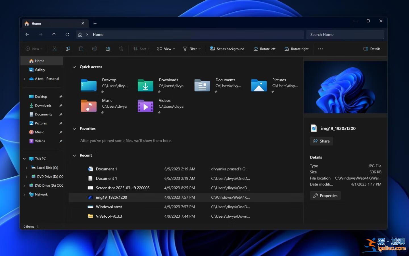
Task: Open the Sort dropdown
Action: tap(141, 49)
